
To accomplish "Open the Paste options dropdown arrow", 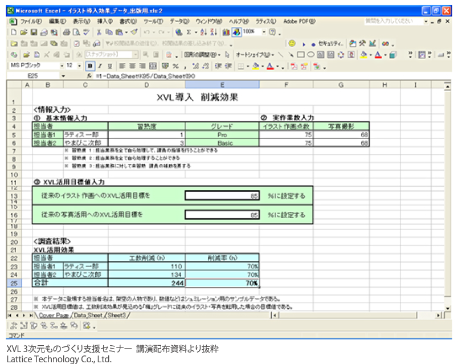I will click(126, 32).
